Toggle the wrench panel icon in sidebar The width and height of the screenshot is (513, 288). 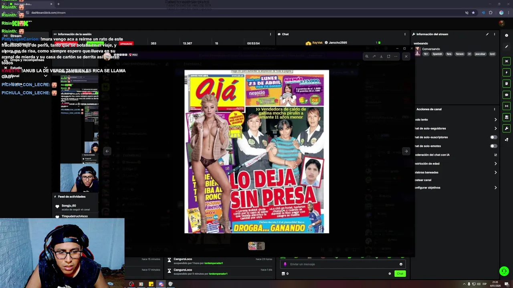pyautogui.click(x=507, y=128)
